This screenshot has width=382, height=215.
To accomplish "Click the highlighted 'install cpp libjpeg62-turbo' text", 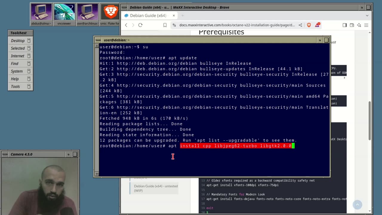I will pyautogui.click(x=236, y=146).
